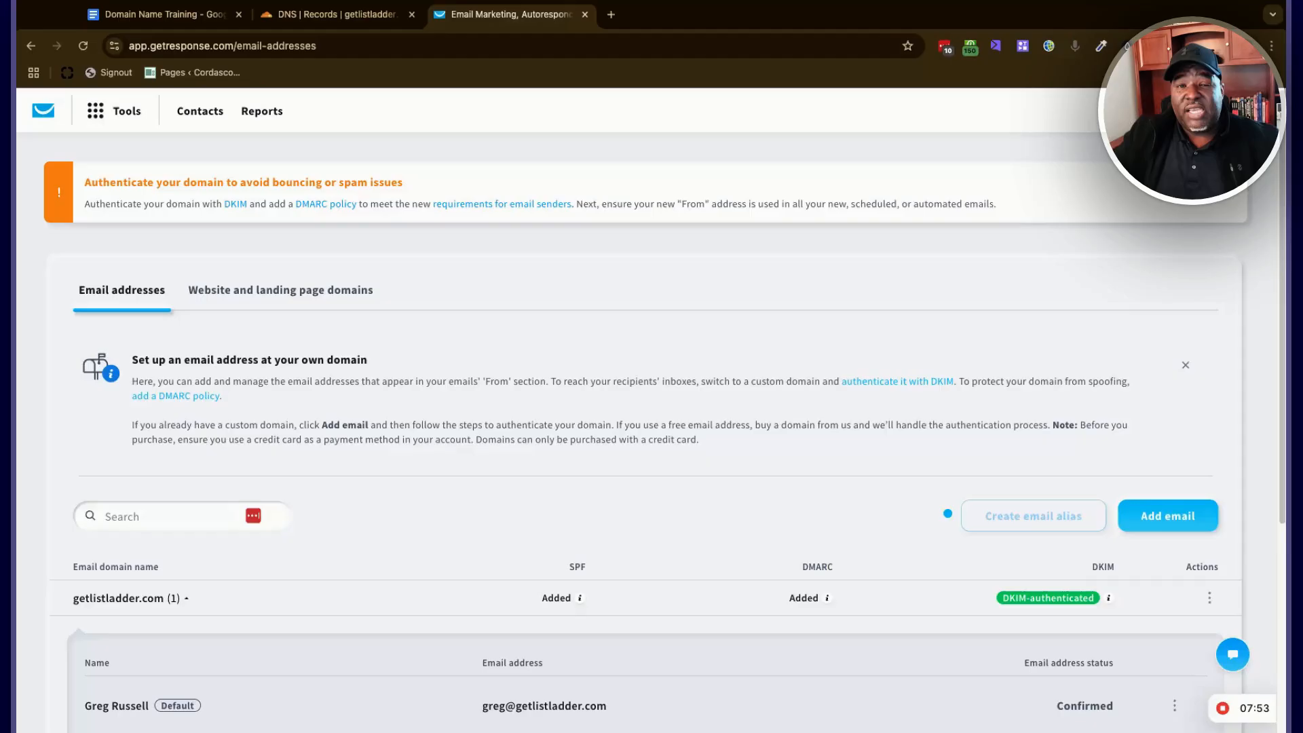
Task: Click the microphone extension icon
Action: click(x=1075, y=45)
